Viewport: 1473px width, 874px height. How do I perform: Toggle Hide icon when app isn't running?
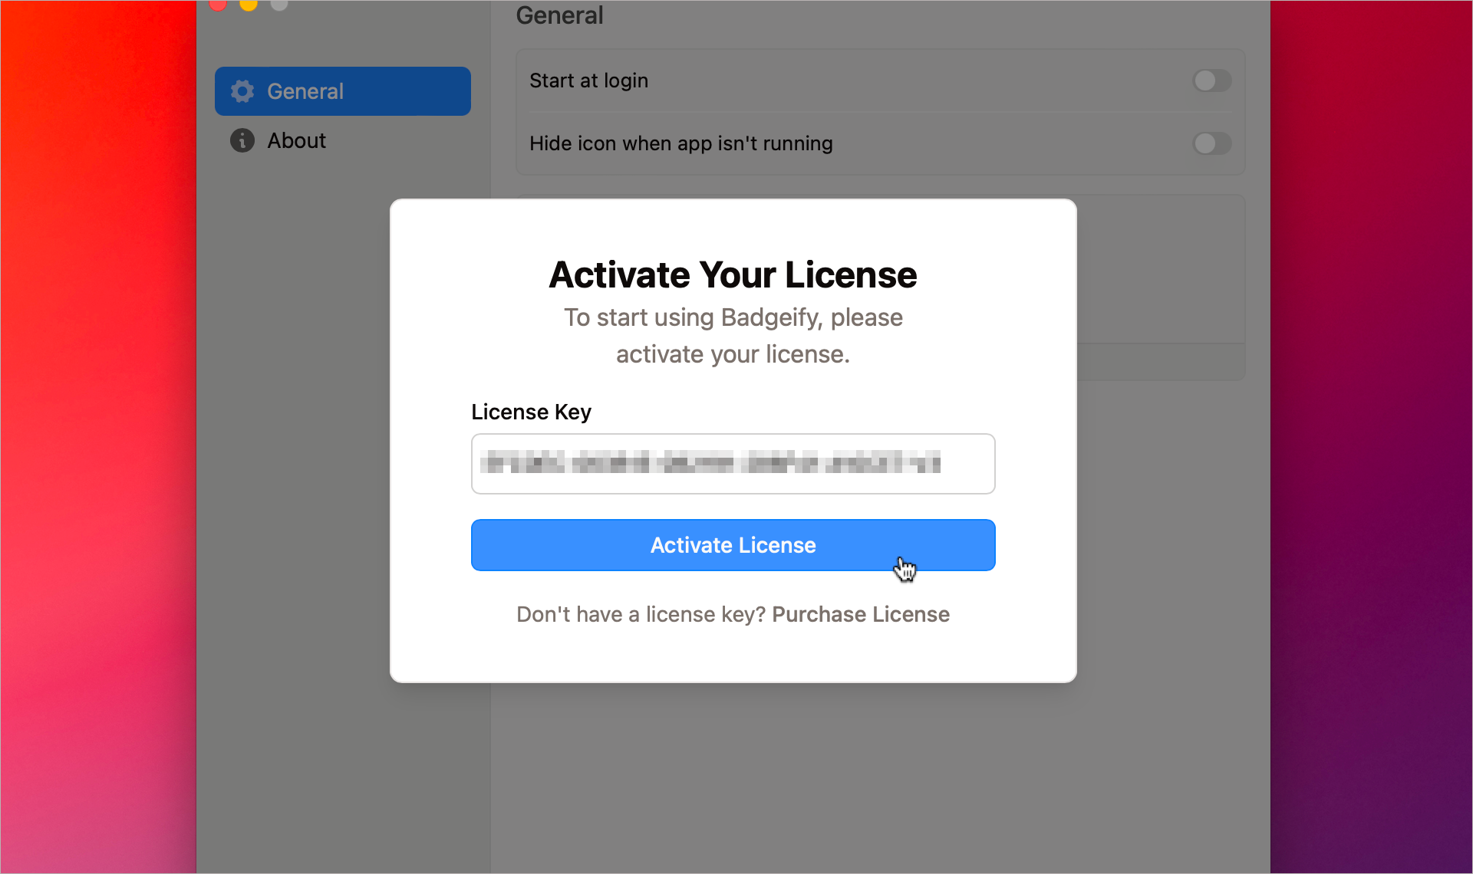1210,143
